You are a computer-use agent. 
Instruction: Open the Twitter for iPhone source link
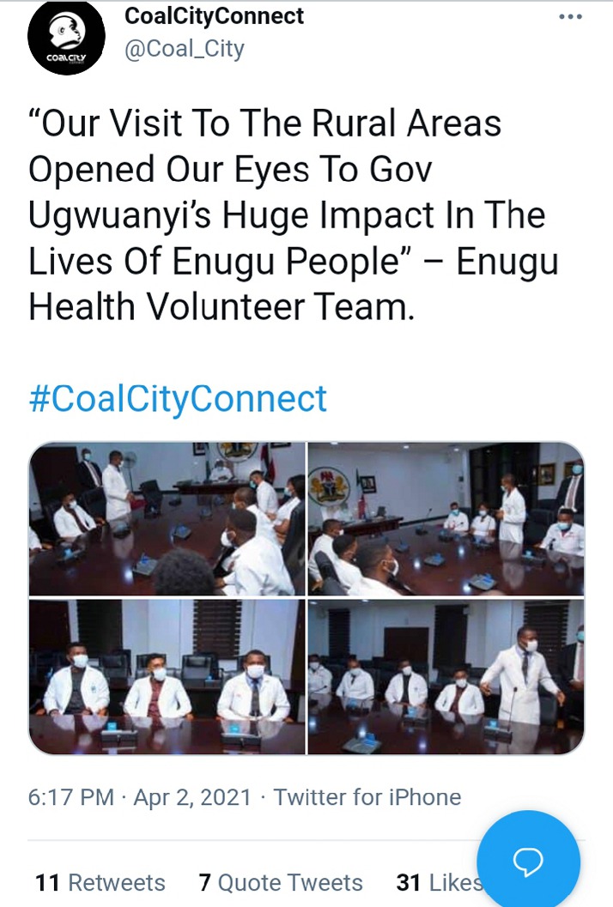(x=367, y=797)
